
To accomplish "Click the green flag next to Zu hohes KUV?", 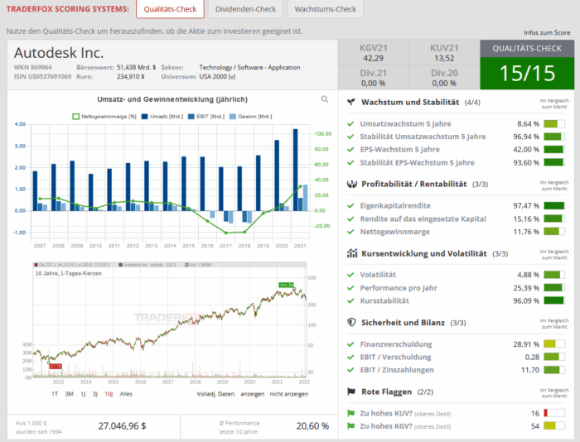I will (x=352, y=412).
